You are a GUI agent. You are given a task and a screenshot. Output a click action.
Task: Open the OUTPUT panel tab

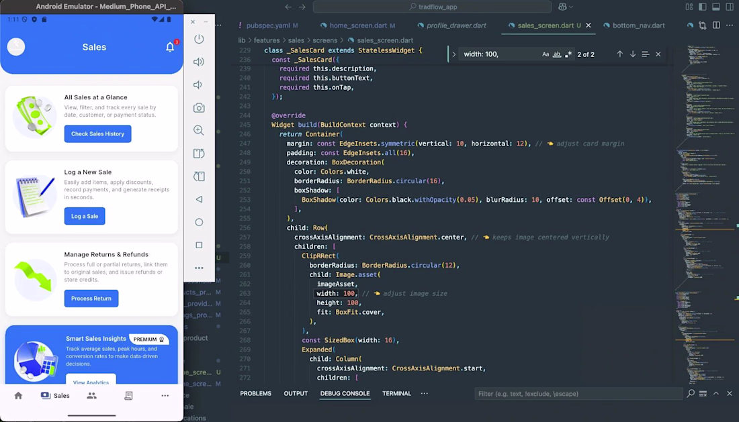pyautogui.click(x=296, y=393)
